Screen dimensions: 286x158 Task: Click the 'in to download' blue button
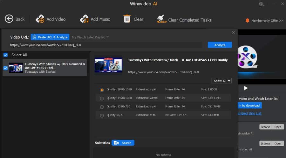click(249, 106)
